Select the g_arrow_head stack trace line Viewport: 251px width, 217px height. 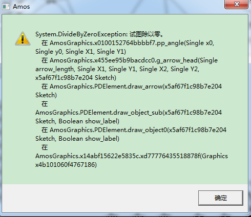pos(130,60)
